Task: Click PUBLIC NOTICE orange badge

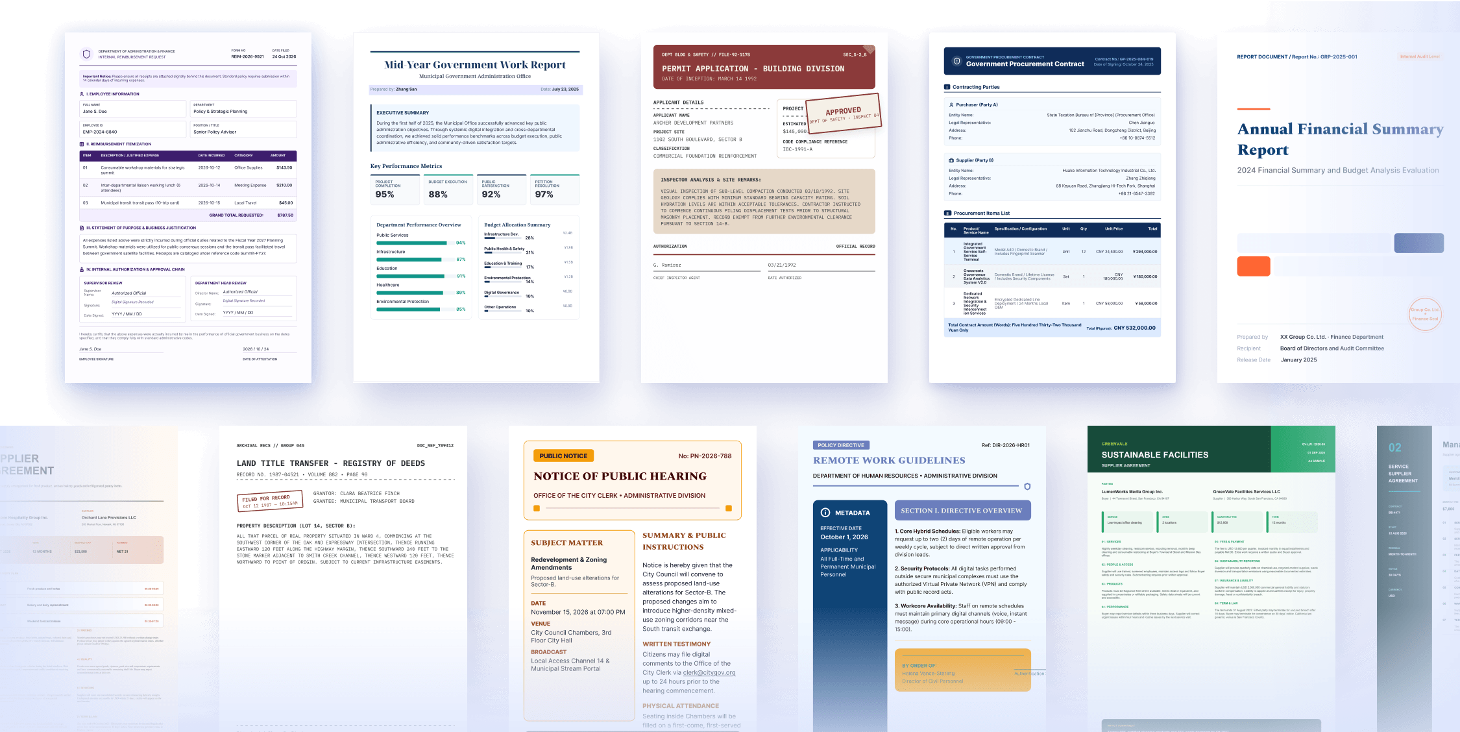Action: coord(563,456)
